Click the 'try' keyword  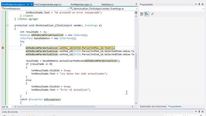pyautogui.click(x=22, y=42)
